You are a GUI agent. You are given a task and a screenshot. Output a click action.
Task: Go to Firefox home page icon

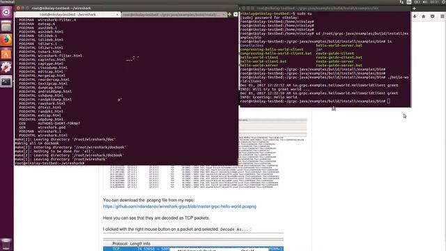pyautogui.click(x=424, y=17)
